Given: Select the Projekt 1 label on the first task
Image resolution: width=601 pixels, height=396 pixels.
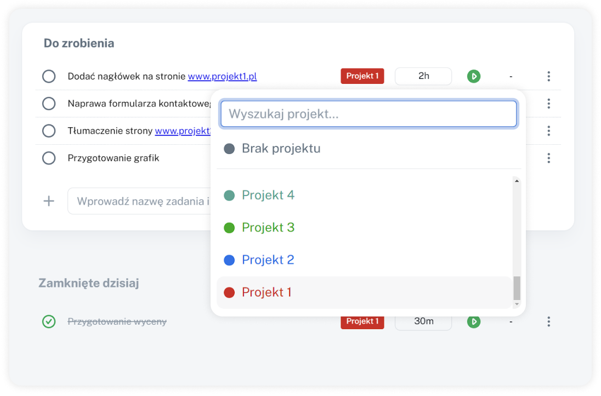Looking at the screenshot, I should pyautogui.click(x=362, y=76).
